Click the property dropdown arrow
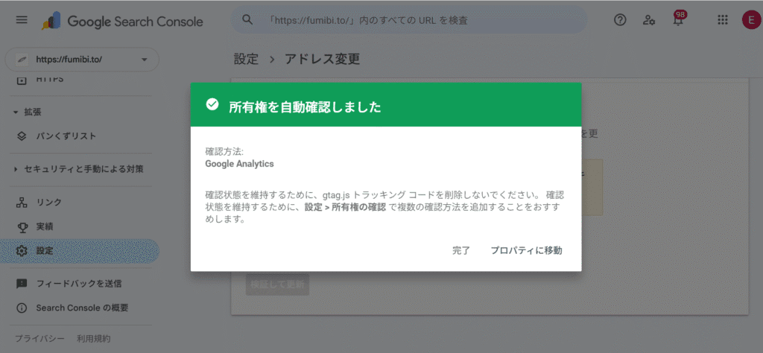The width and height of the screenshot is (763, 353). click(x=144, y=60)
